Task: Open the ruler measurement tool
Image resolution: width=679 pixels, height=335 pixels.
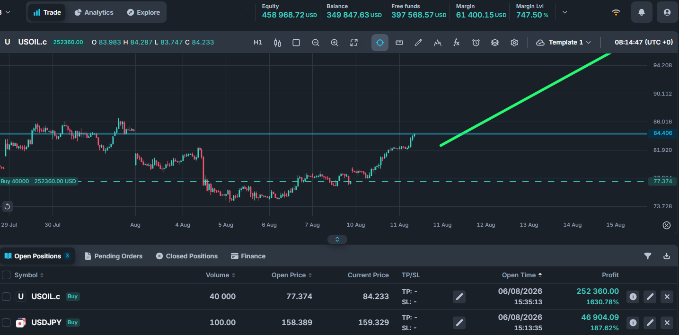Action: 399,43
